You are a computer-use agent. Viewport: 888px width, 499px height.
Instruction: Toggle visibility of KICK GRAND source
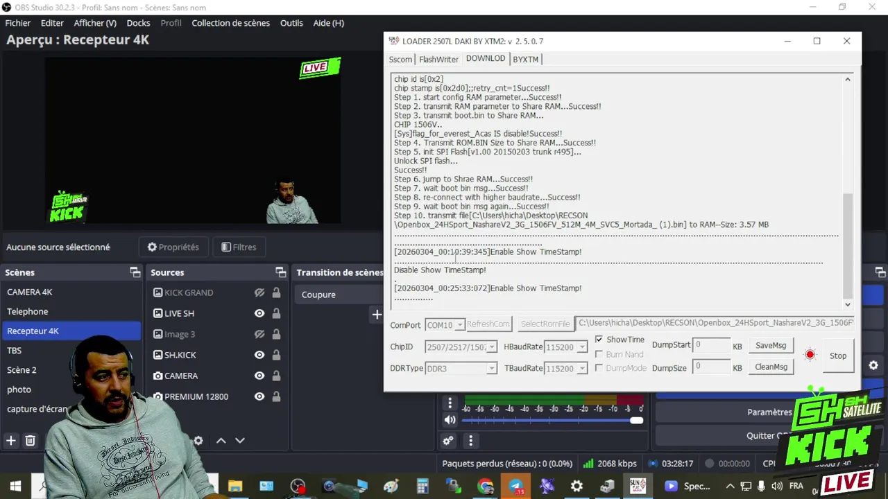point(259,292)
